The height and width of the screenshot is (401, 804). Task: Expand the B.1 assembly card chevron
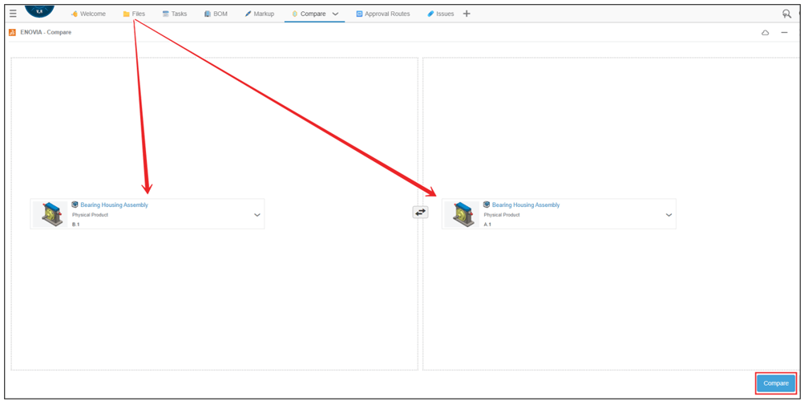click(x=257, y=215)
